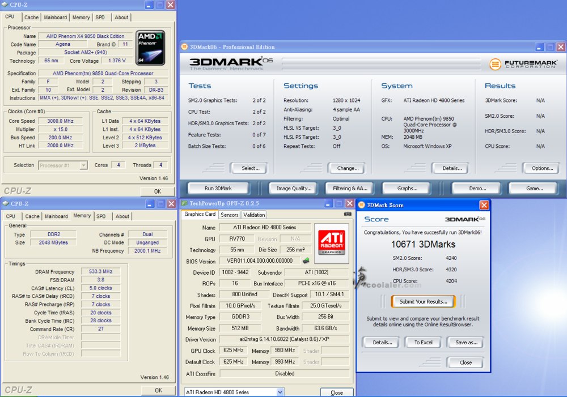Screen dimensions: 567x397
Task: Click the 10671 3DMarks score text
Action: [423, 244]
